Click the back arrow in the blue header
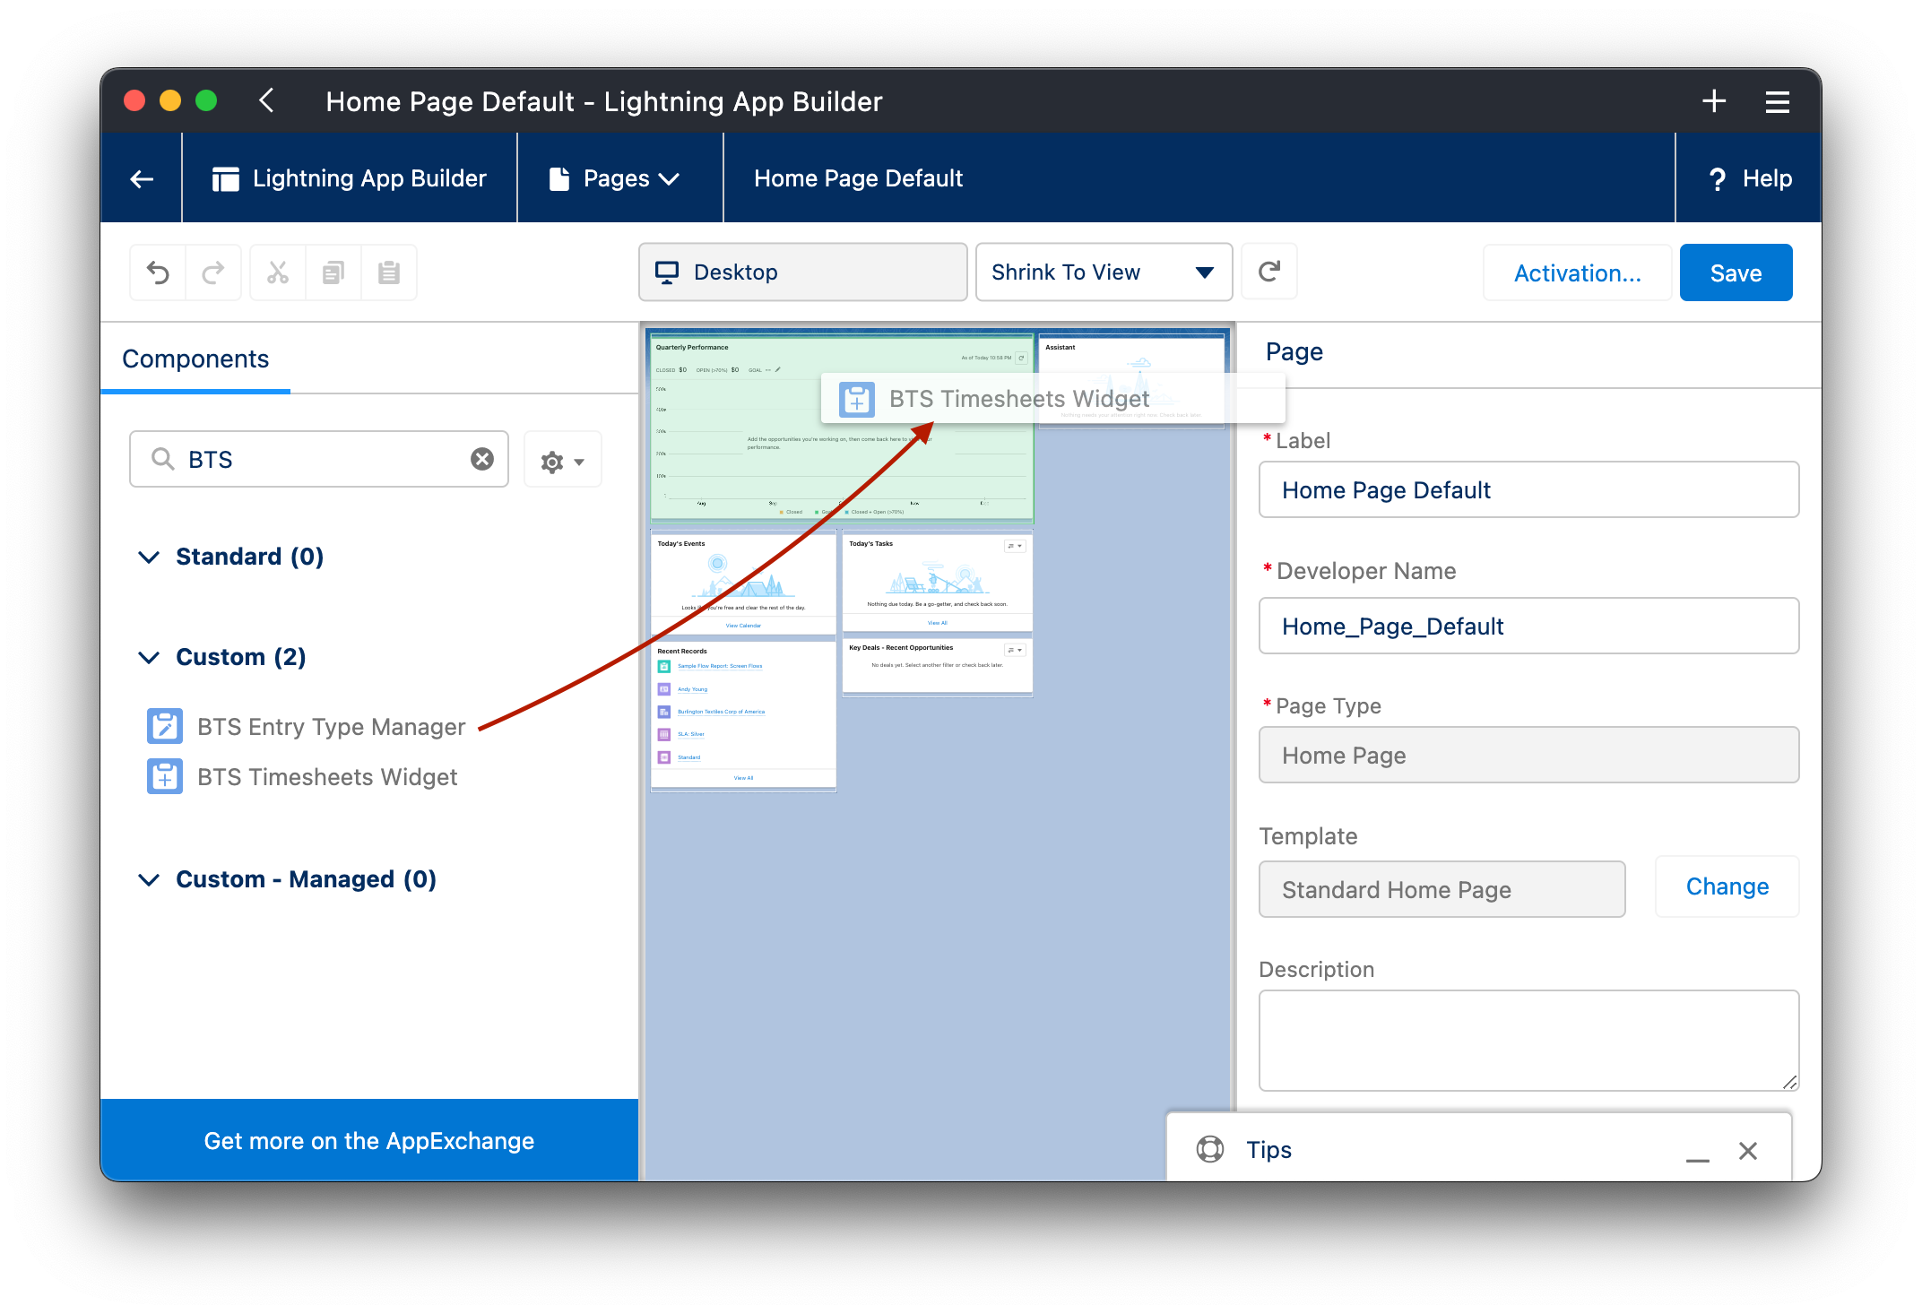1922x1314 pixels. coord(142,178)
